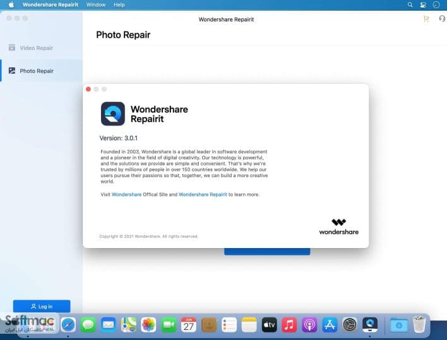Open the Wondershare official site link

point(126,195)
